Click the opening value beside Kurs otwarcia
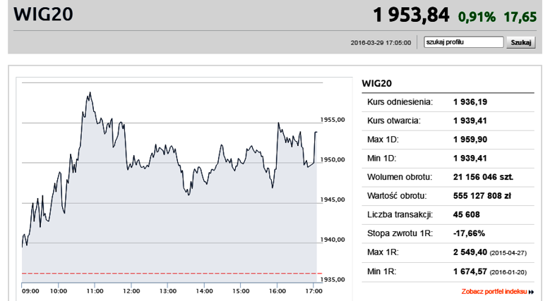Screen dimensions: 555x301 pos(470,121)
